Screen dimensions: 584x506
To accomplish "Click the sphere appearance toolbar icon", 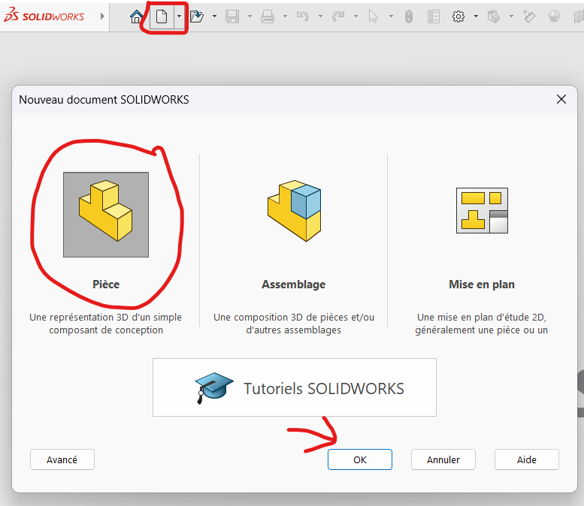I will (x=554, y=17).
